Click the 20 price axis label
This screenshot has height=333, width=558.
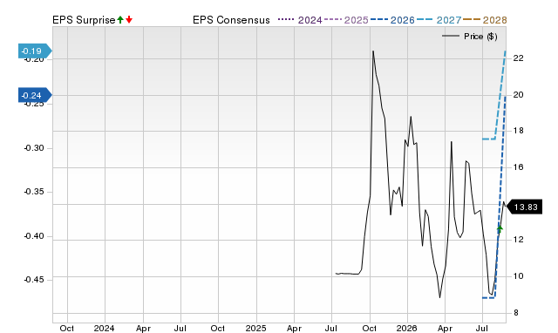519,95
